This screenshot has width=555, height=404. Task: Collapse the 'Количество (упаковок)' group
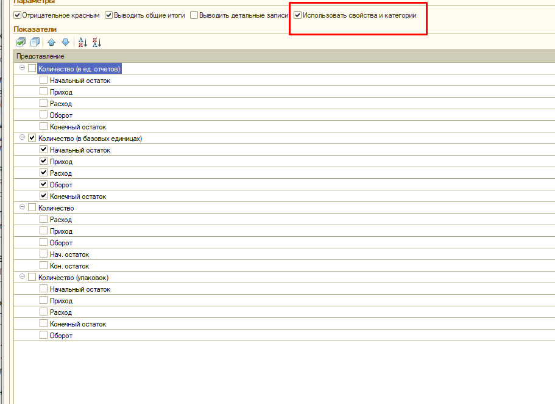pyautogui.click(x=23, y=277)
